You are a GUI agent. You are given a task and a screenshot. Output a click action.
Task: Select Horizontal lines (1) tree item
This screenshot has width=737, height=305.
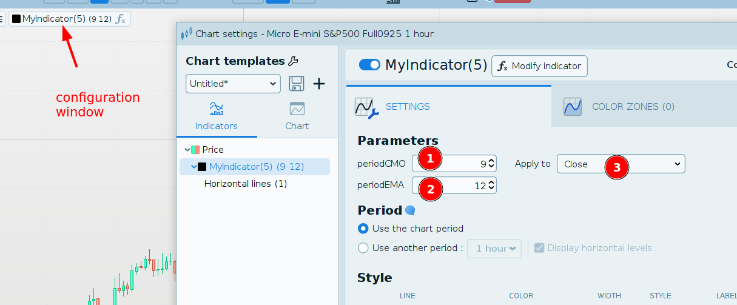tap(246, 183)
